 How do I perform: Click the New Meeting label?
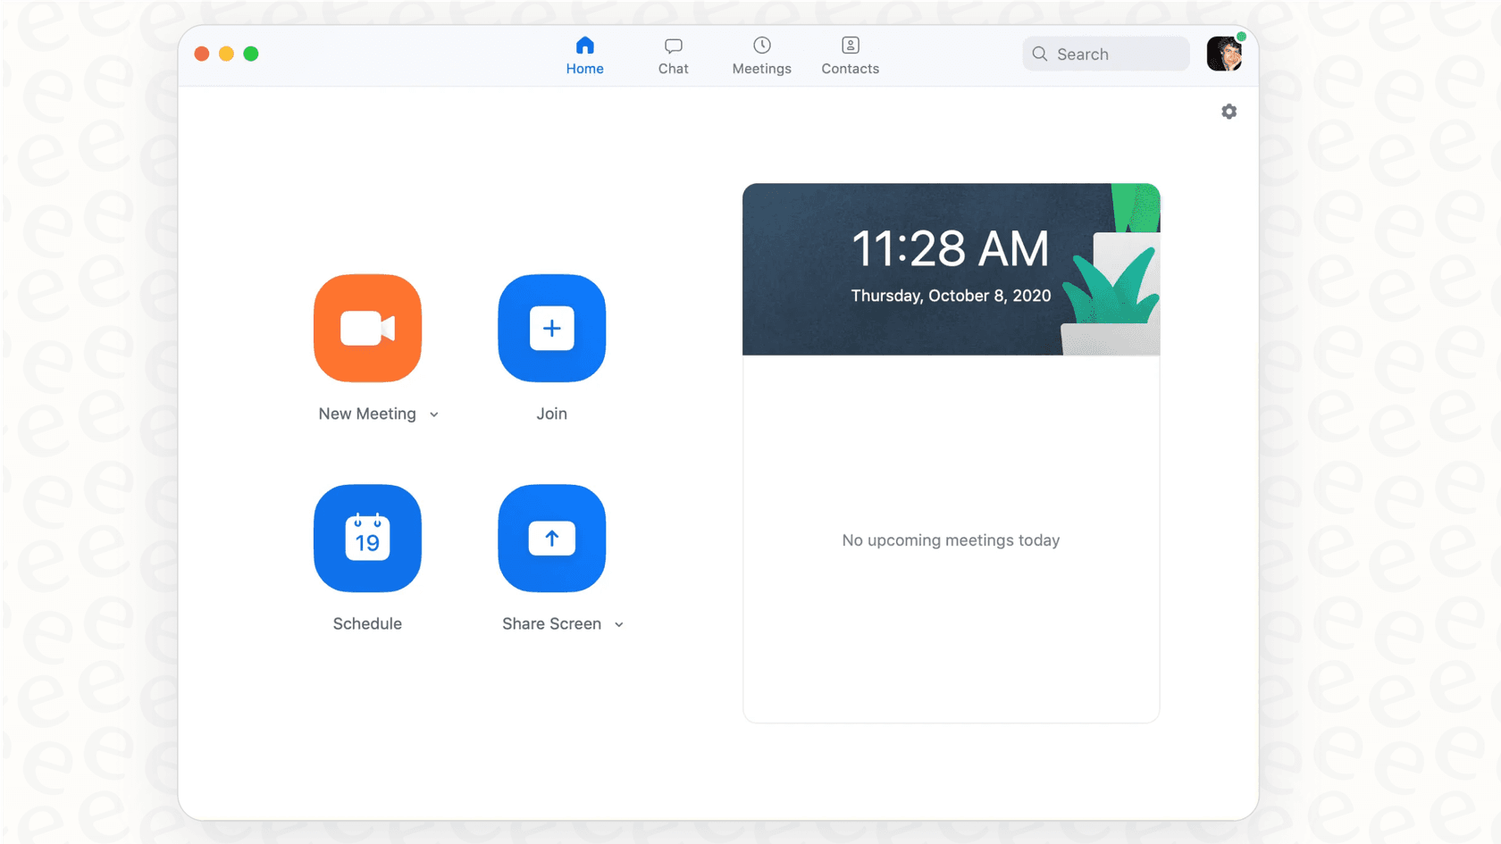(x=367, y=414)
